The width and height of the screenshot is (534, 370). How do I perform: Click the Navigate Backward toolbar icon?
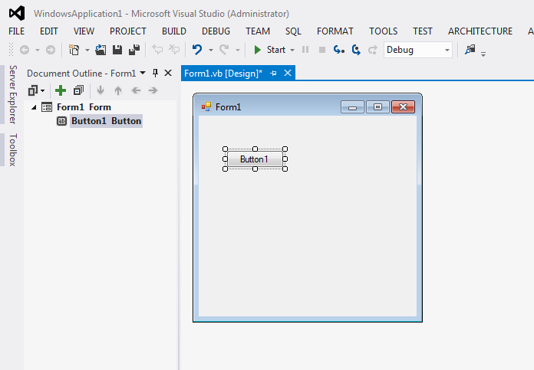point(25,50)
